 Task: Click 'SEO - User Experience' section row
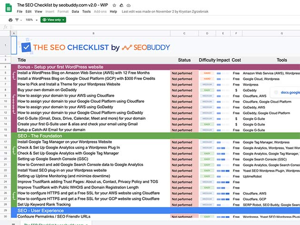155,210
